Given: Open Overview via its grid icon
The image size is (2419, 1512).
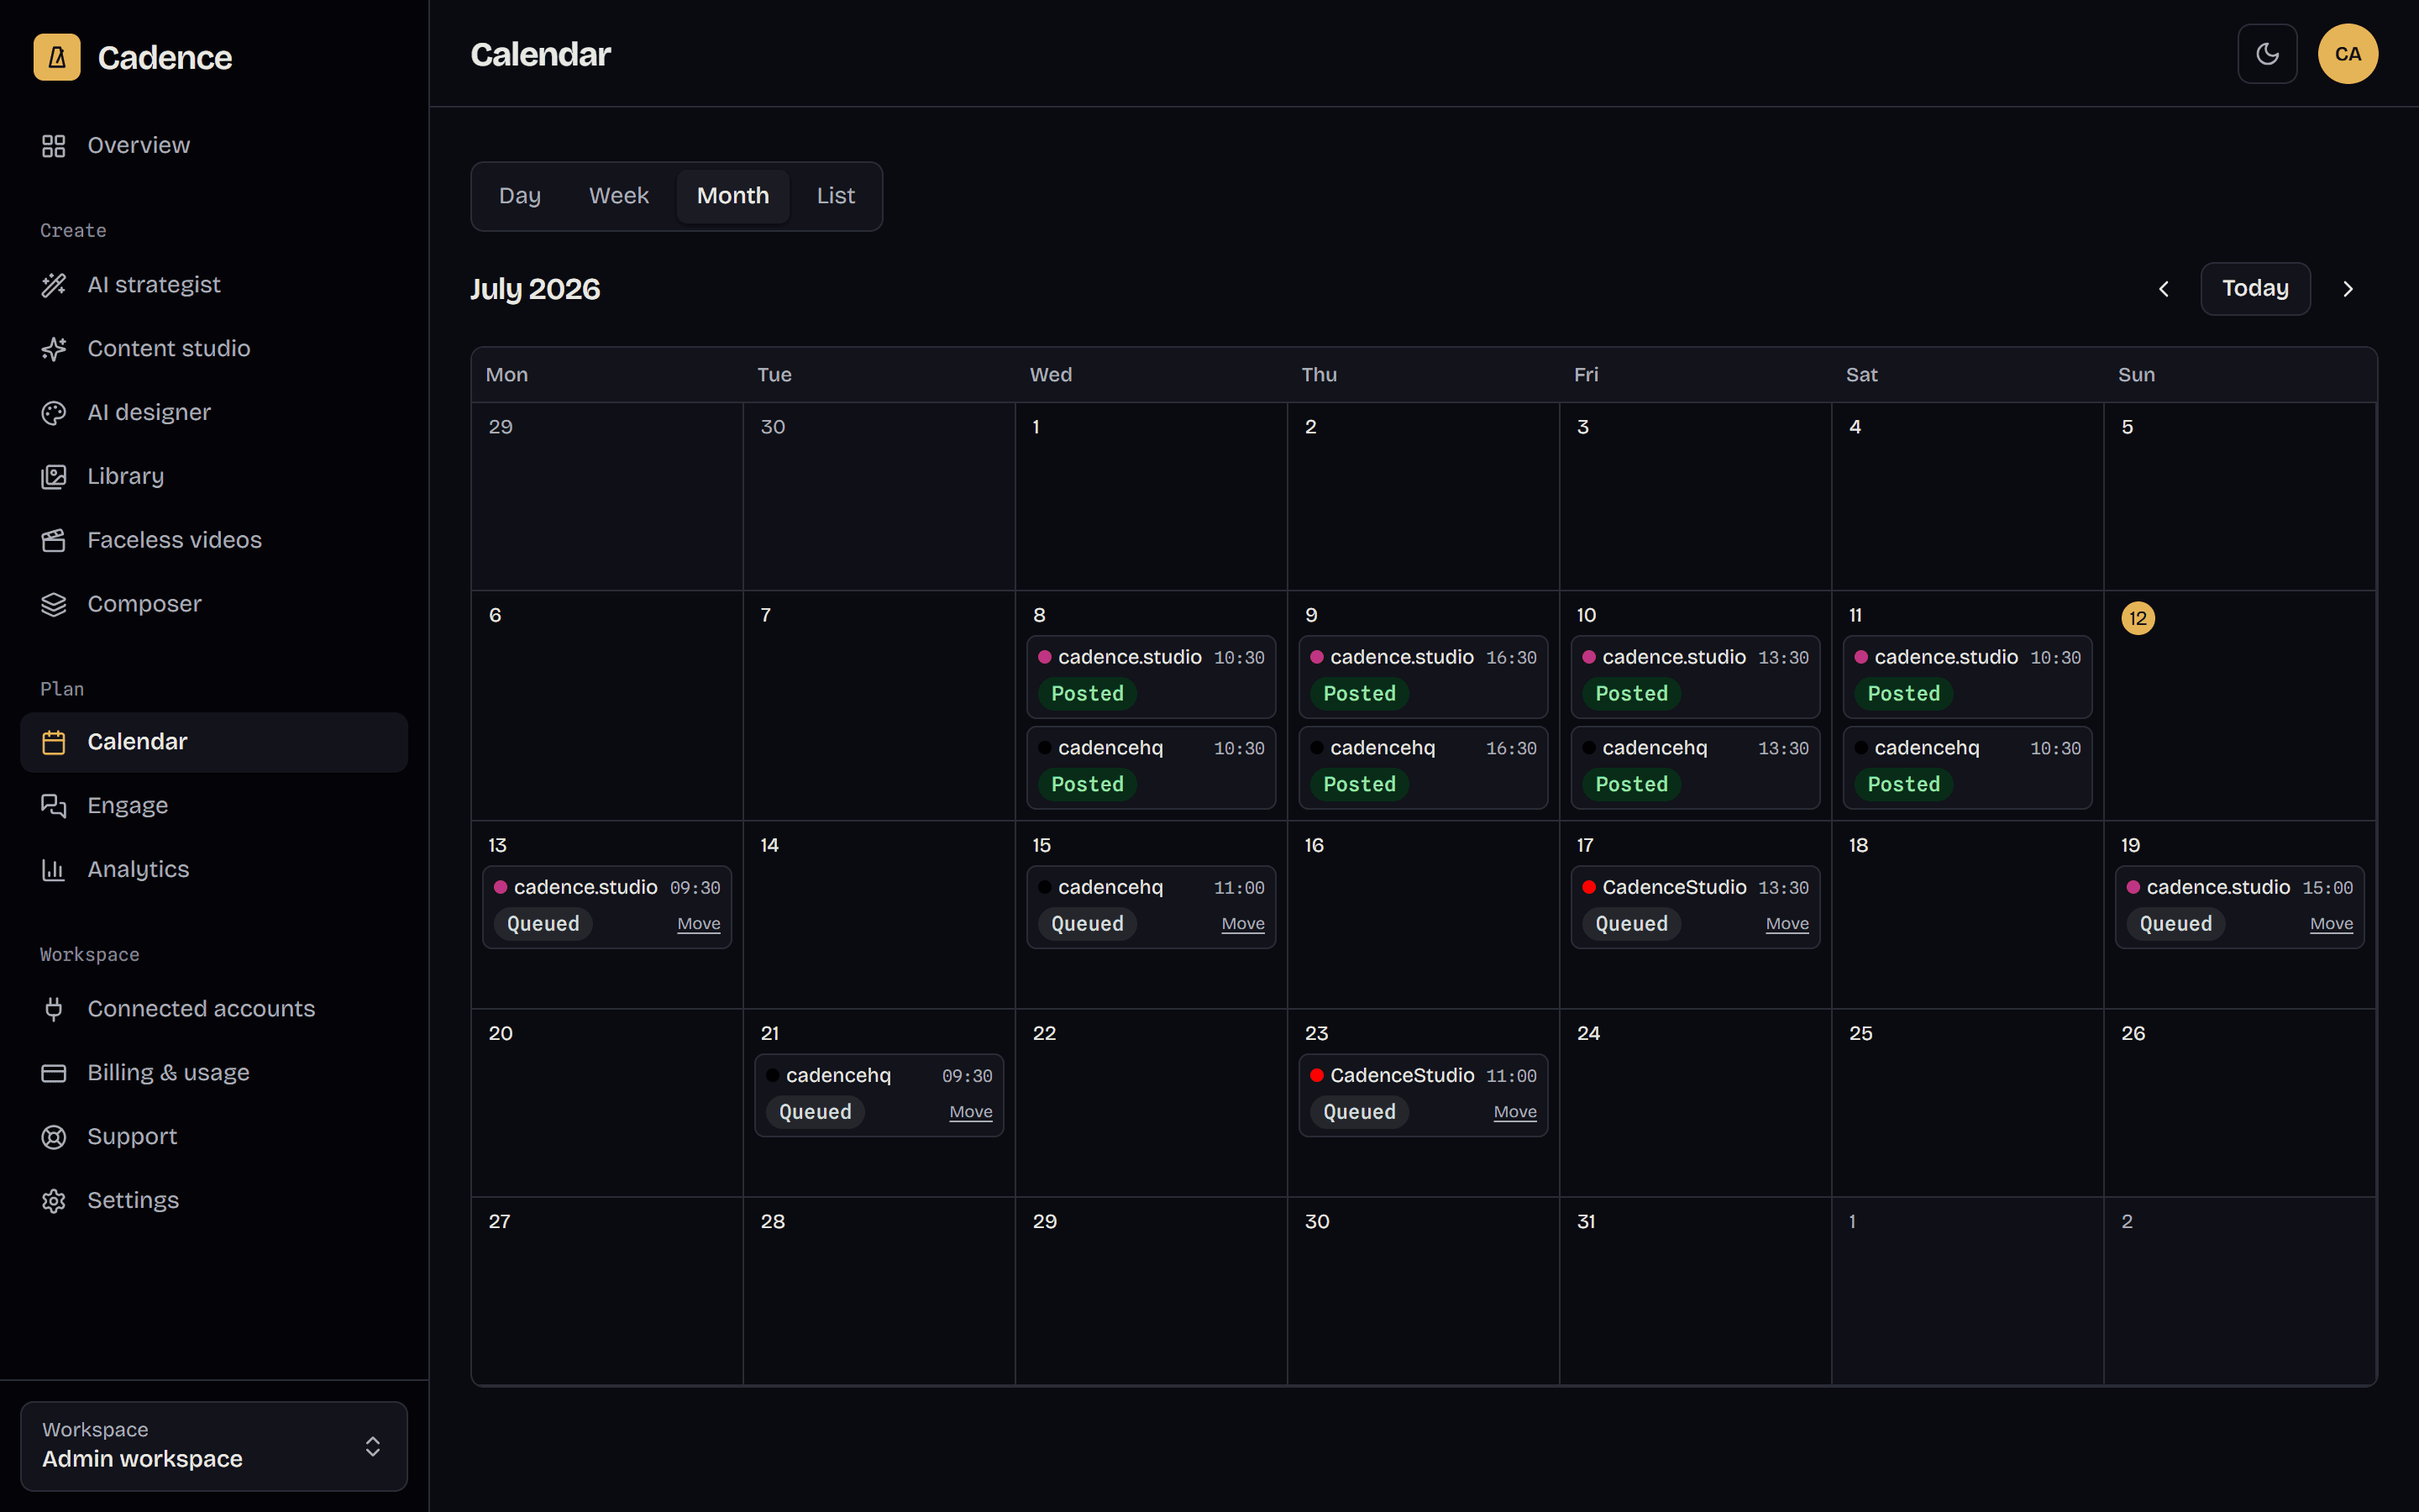Looking at the screenshot, I should tap(54, 146).
